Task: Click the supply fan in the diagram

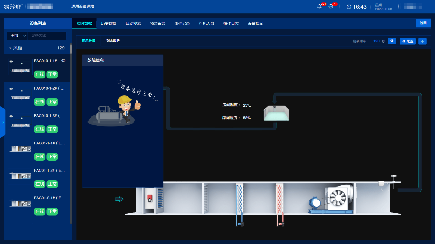Action: click(x=338, y=197)
